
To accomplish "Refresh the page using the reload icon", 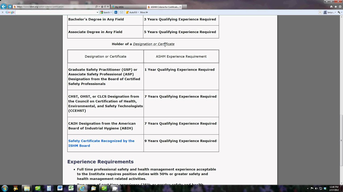I will [x=105, y=7].
